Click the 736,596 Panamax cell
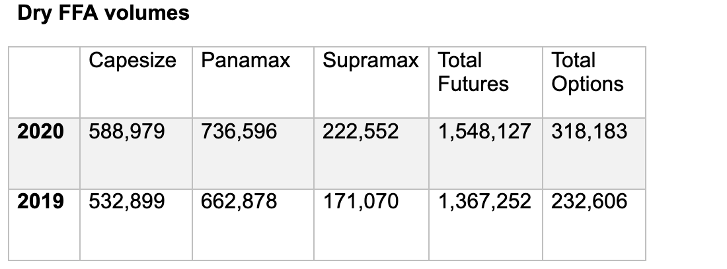The width and height of the screenshot is (727, 269). pyautogui.click(x=239, y=131)
